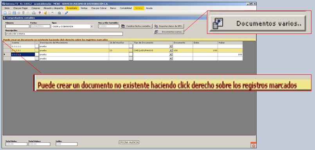Click the Cuenta column header
This screenshot has height=150, width=315.
tap(23, 43)
